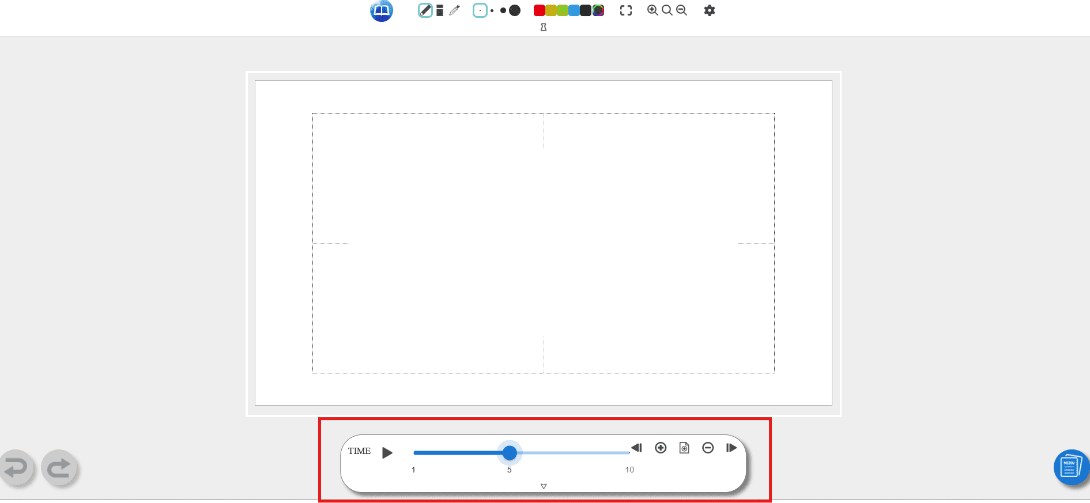Choose the smallest brush size

tap(480, 10)
